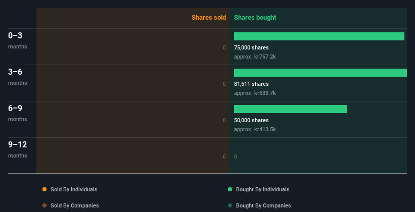Viewport: 415px width, 212px height.
Task: Click the shares sold 0 in 6–9 months
Action: [x=224, y=121]
